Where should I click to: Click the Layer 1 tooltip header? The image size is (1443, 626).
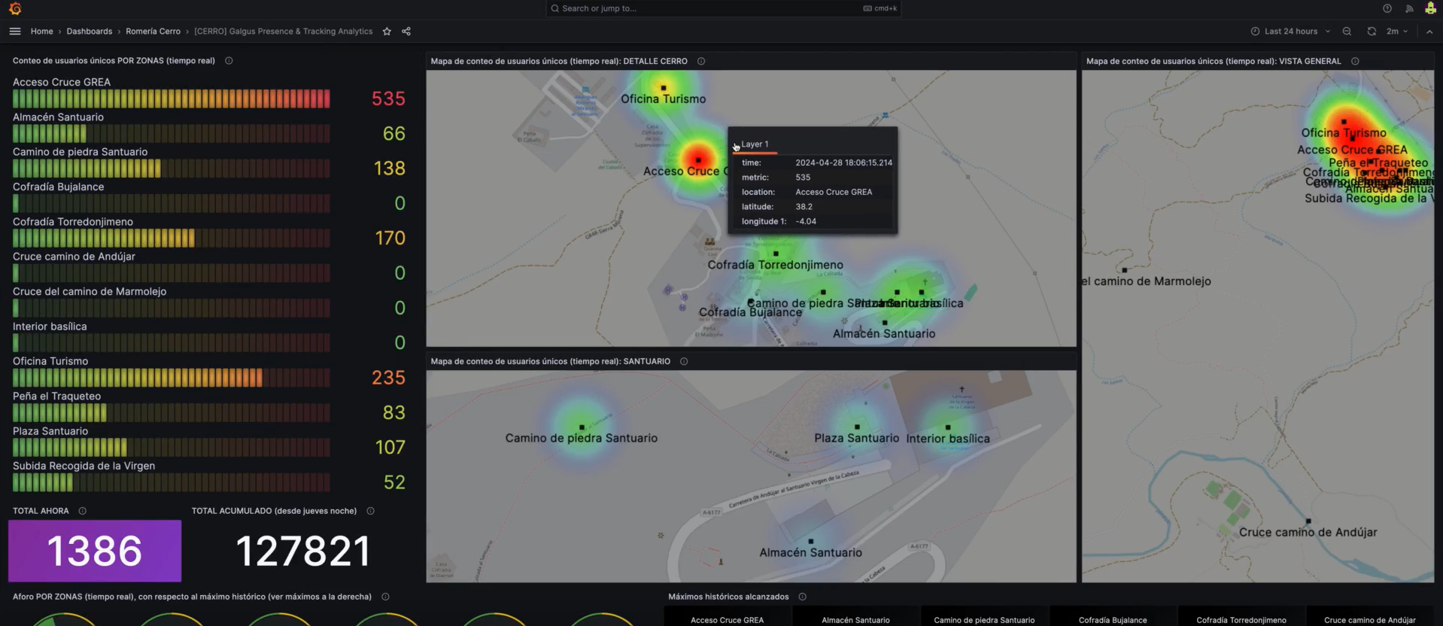coord(755,144)
